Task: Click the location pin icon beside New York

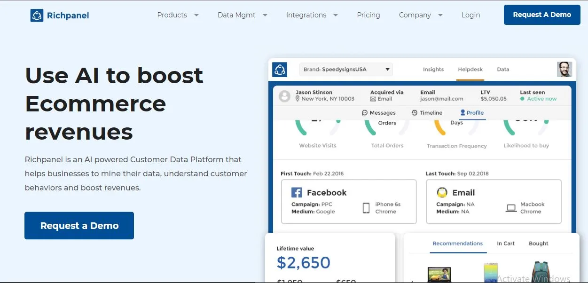Action: click(x=298, y=99)
